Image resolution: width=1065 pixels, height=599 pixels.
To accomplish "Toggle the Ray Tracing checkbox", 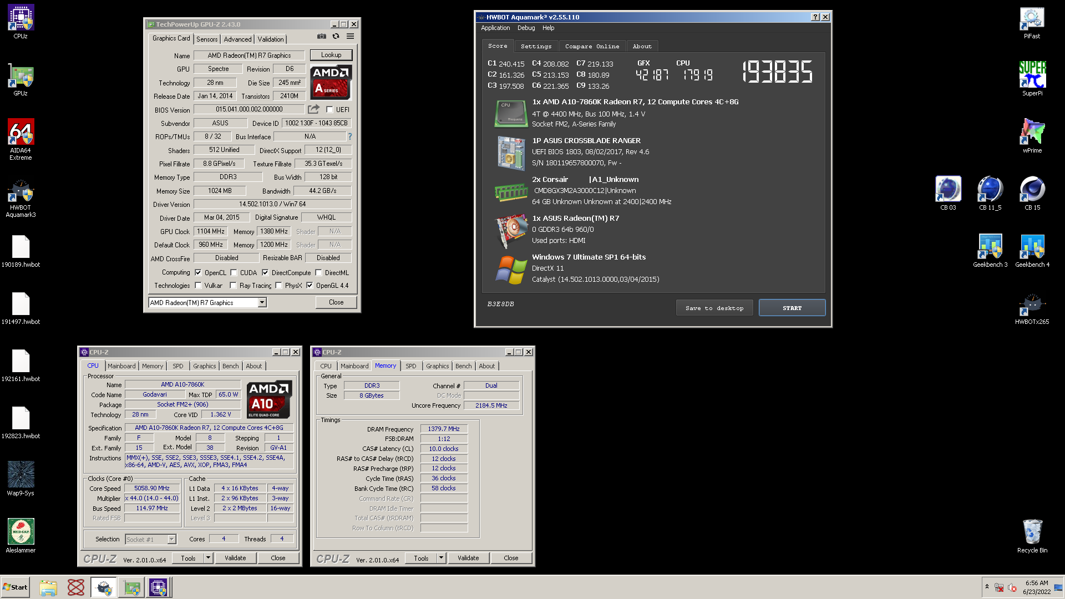I will tap(233, 286).
